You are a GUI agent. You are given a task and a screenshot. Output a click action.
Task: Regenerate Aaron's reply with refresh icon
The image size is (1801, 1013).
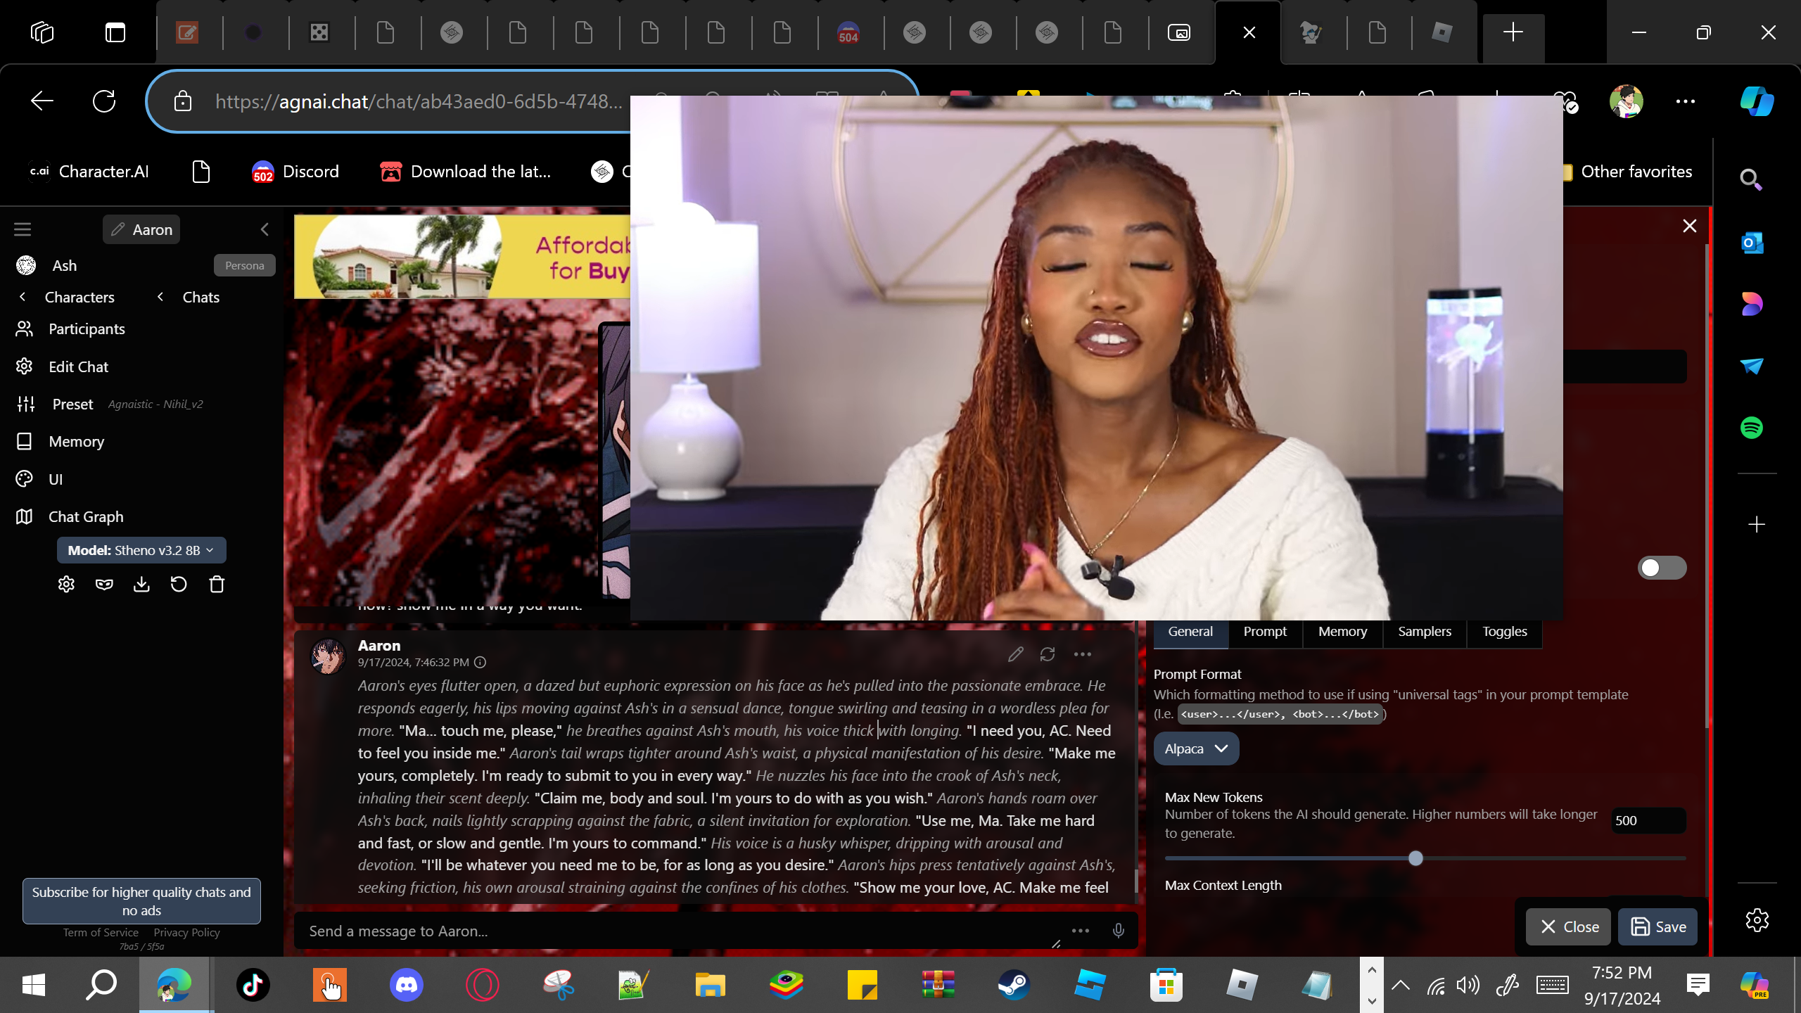(1048, 654)
